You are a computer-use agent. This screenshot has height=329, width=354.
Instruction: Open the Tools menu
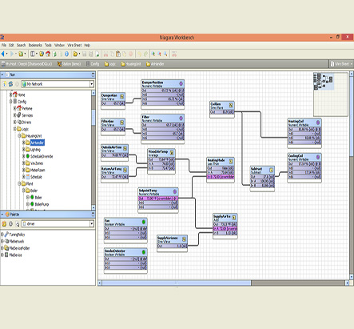[48, 45]
